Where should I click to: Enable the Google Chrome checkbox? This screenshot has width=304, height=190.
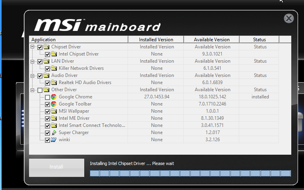(47, 97)
